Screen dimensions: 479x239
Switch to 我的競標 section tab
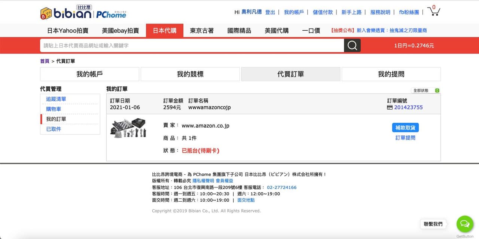(x=190, y=74)
